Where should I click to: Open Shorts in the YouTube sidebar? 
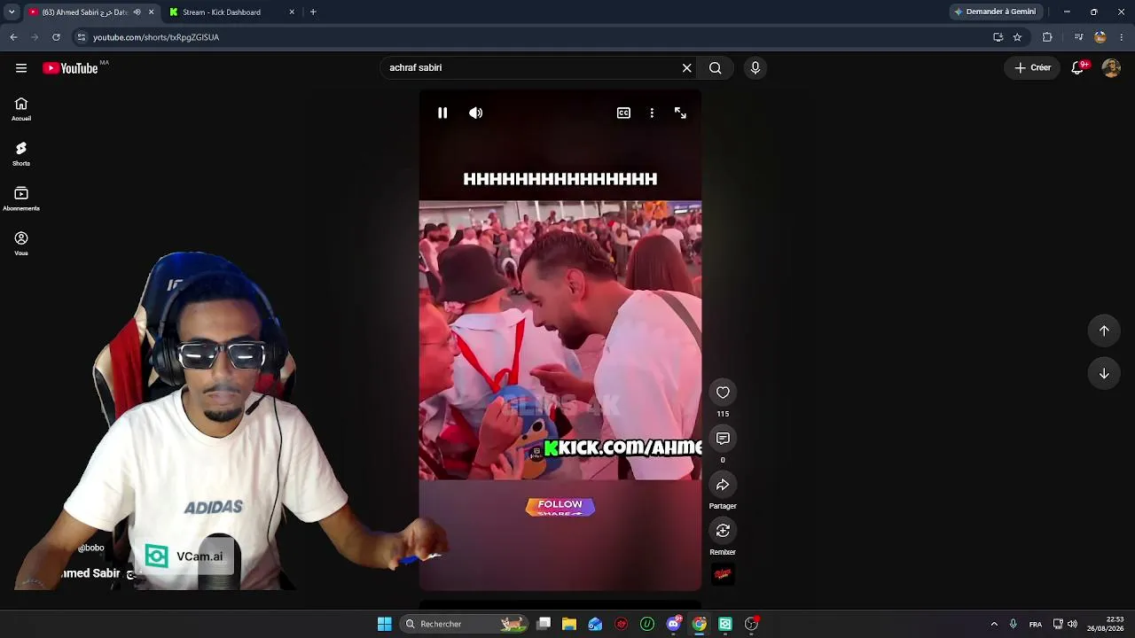click(x=21, y=154)
